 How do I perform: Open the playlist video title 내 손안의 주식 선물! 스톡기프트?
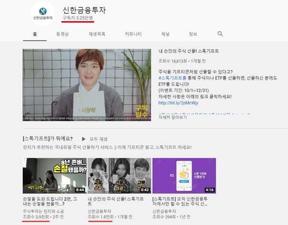(116, 201)
